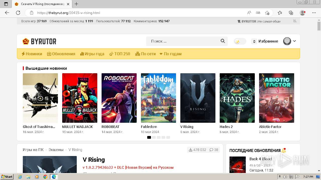The width and height of the screenshot is (321, 180).
Task: Click the statistics chart icon in top bar
Action: pyautogui.click(x=295, y=21)
